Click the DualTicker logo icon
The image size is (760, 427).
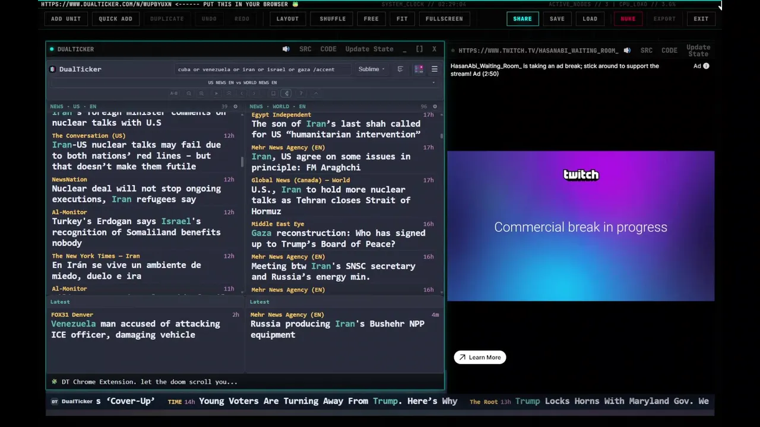point(52,69)
